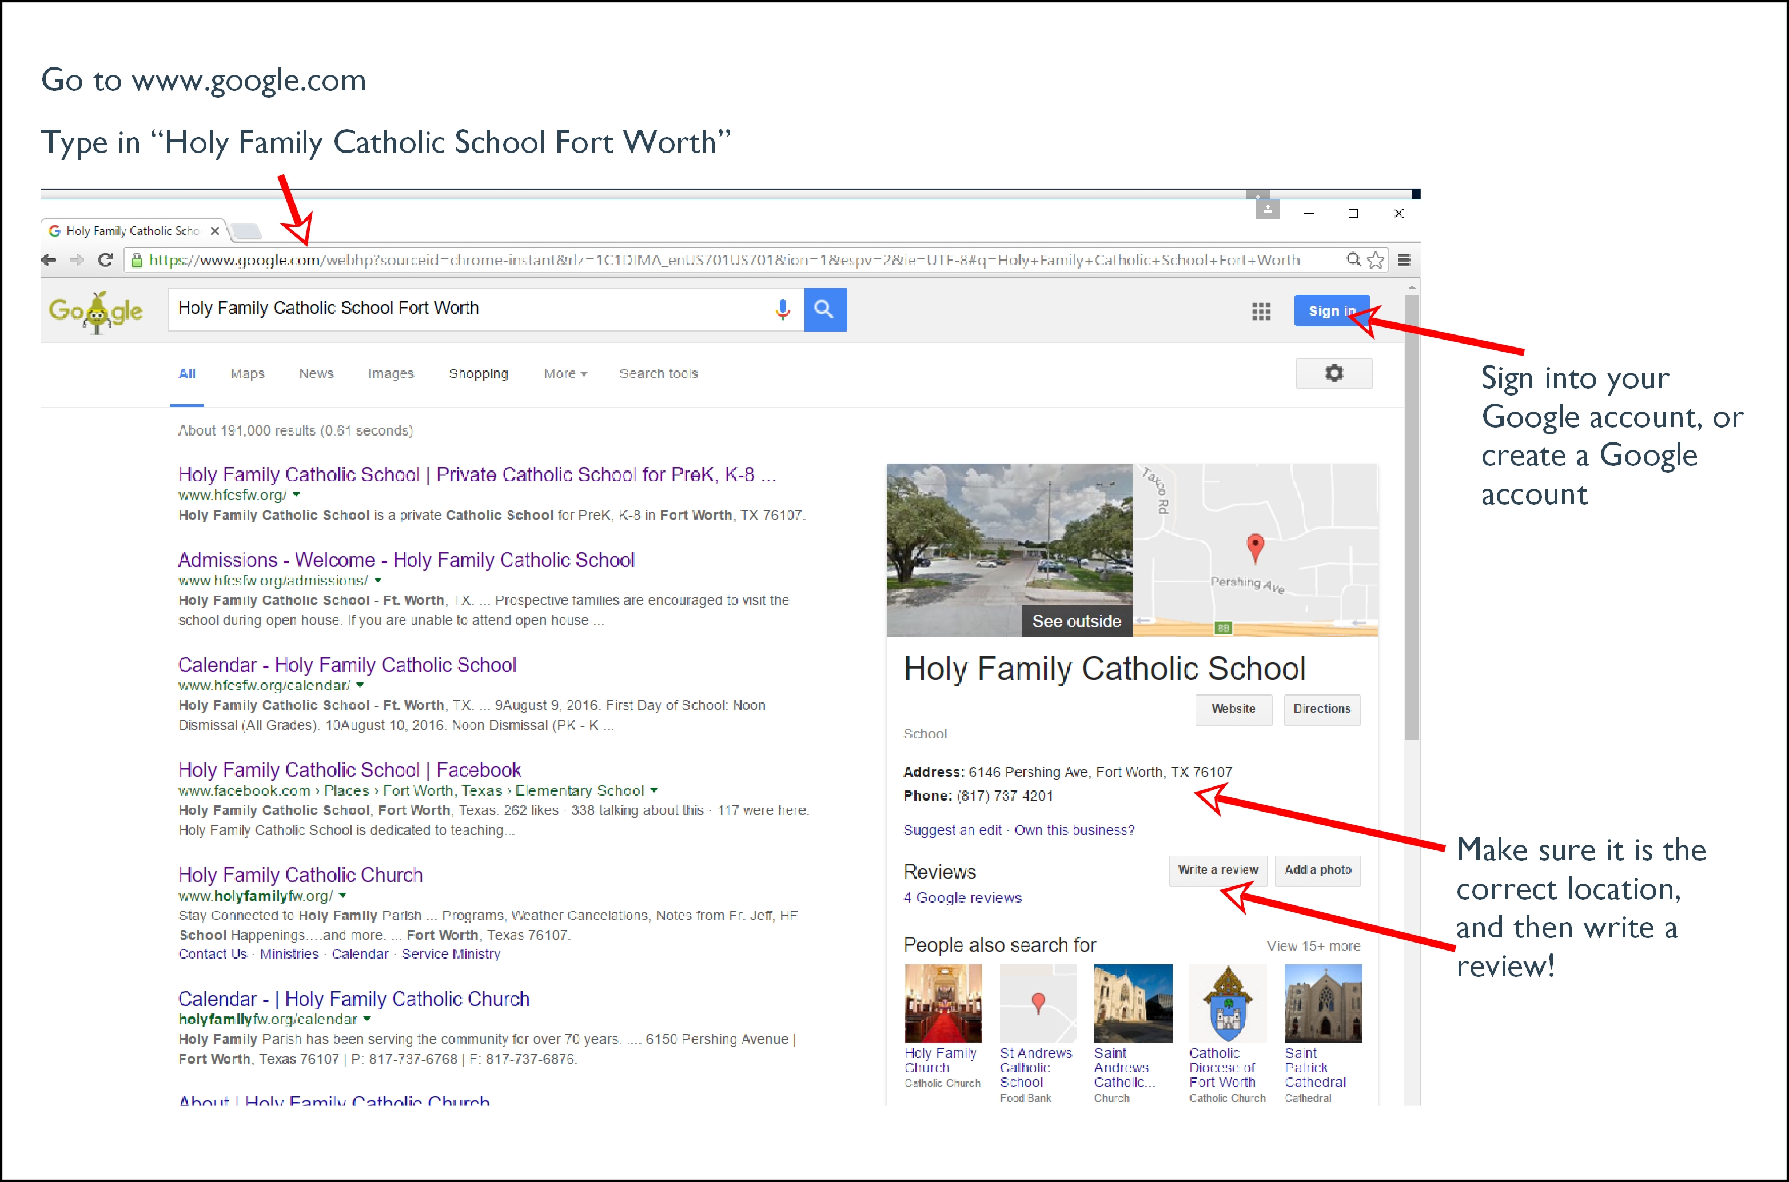The width and height of the screenshot is (1789, 1182).
Task: Reload the page with refresh icon
Action: coord(106,260)
